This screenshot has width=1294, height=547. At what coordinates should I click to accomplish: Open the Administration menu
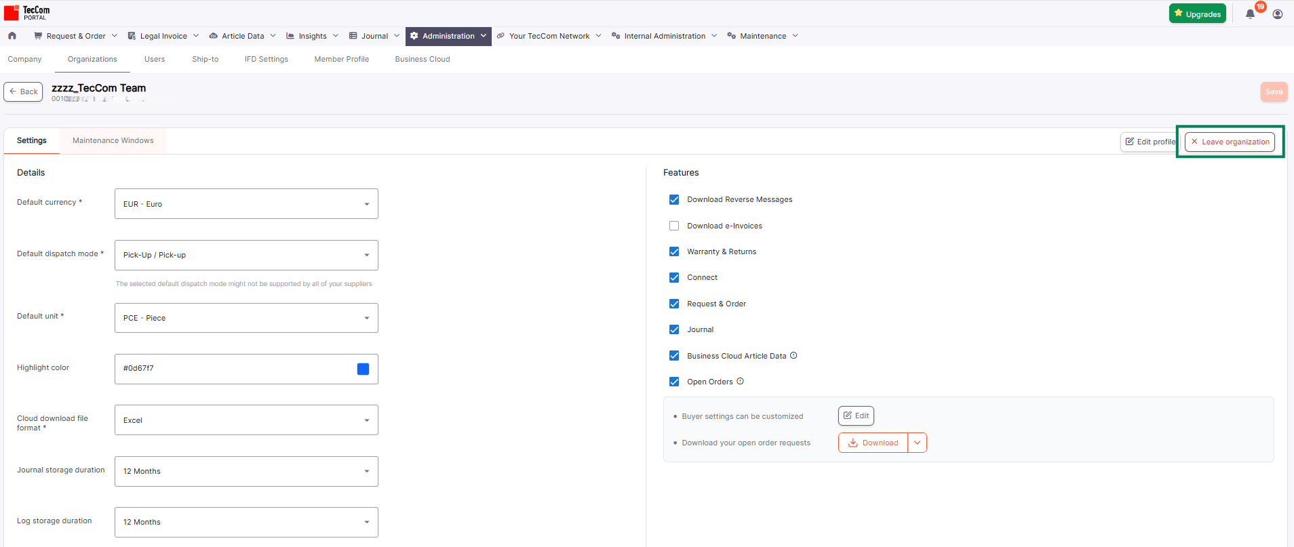pos(448,36)
